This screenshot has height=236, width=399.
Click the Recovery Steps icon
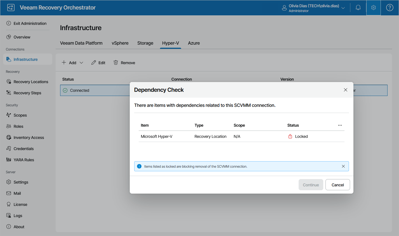pyautogui.click(x=9, y=93)
